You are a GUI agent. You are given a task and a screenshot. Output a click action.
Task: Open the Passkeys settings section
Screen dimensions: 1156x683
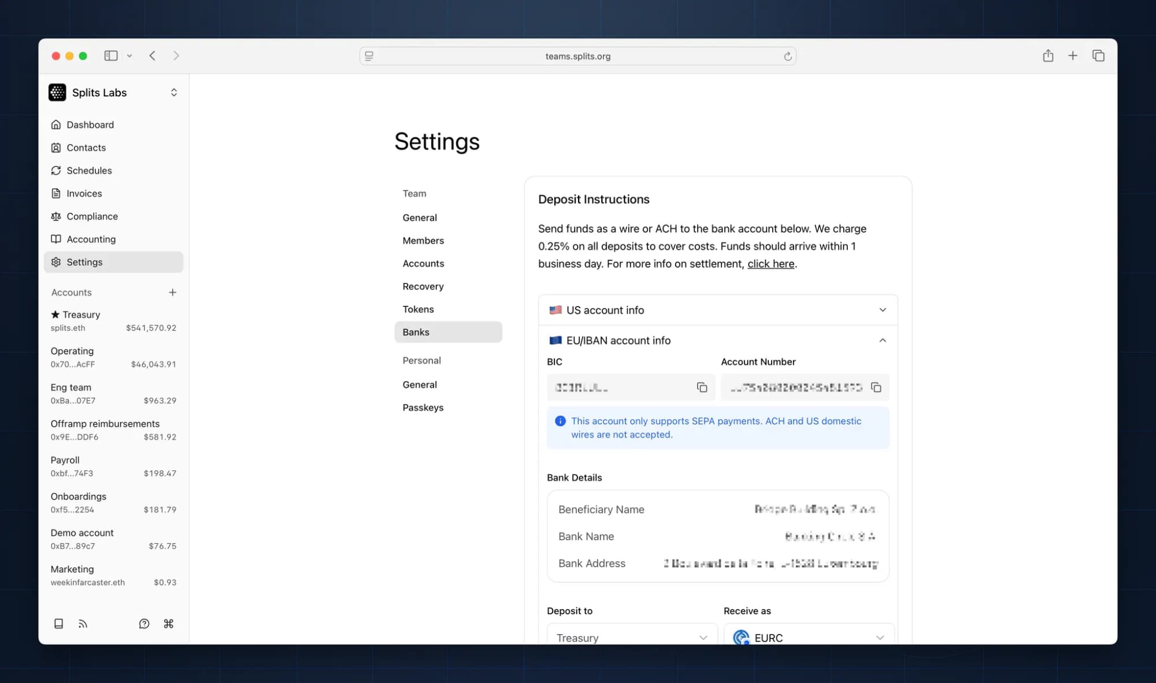coord(423,408)
